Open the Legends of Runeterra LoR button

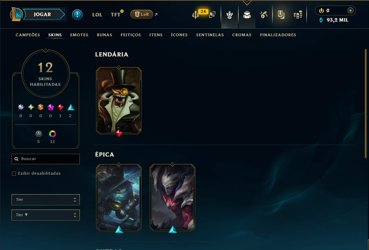click(x=142, y=14)
